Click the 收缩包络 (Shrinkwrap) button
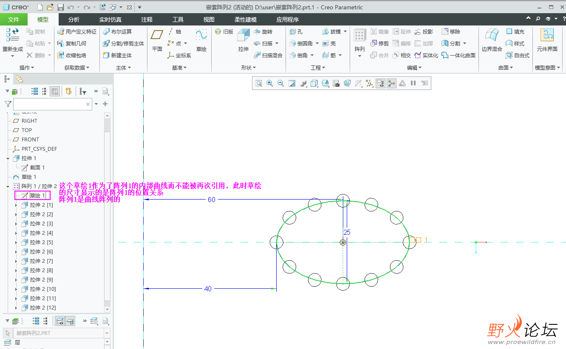 pyautogui.click(x=72, y=55)
